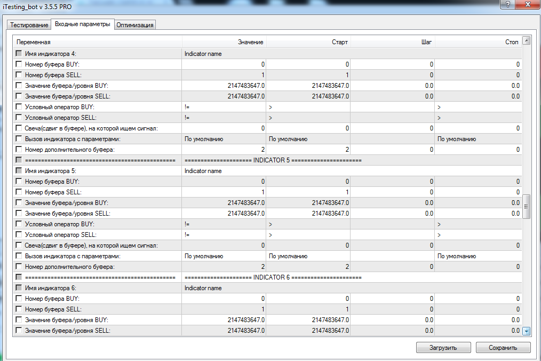
Task: Check the INDICATOR 6 separator row checkbox
Action: (x=19, y=277)
